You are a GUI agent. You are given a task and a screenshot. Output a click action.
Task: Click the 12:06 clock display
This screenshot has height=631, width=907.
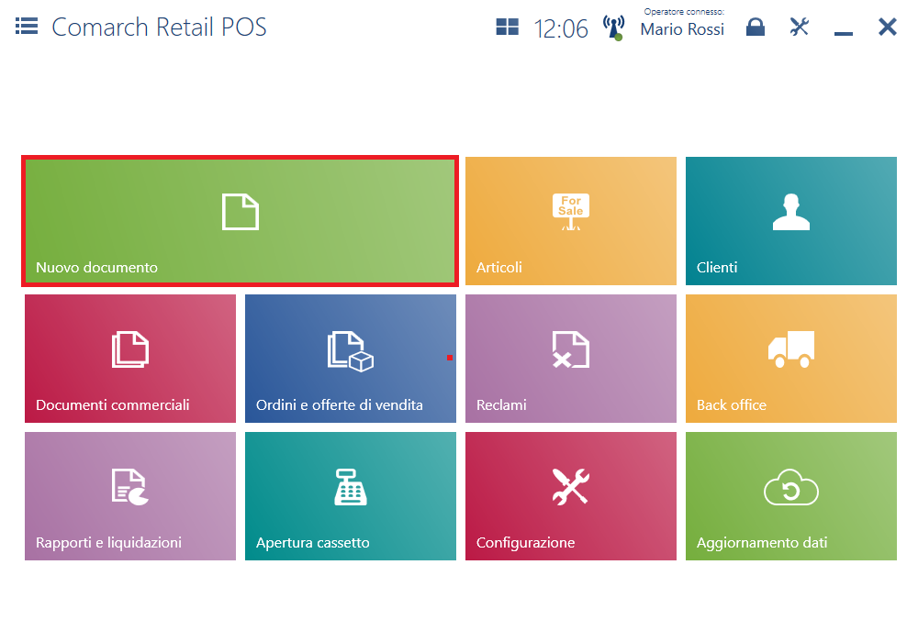(561, 29)
